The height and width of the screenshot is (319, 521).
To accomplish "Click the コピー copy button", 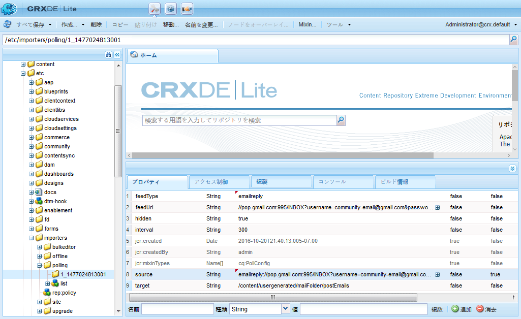I will pyautogui.click(x=120, y=24).
